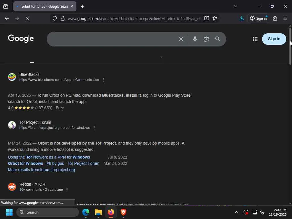The width and height of the screenshot is (292, 219).
Task: Focus the Google search input field
Action: click(112, 39)
